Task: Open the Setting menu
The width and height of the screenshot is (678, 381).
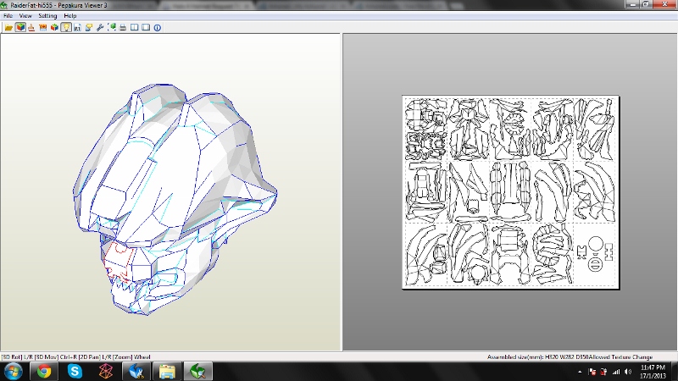Action: (47, 16)
